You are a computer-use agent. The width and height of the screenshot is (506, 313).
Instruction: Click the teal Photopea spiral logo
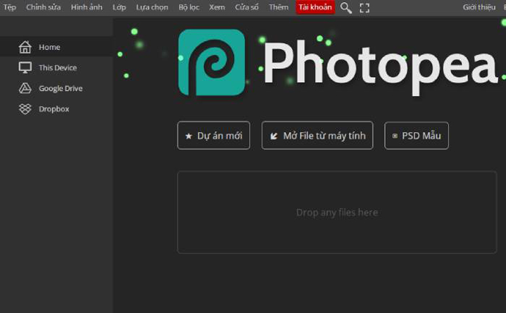click(x=212, y=63)
